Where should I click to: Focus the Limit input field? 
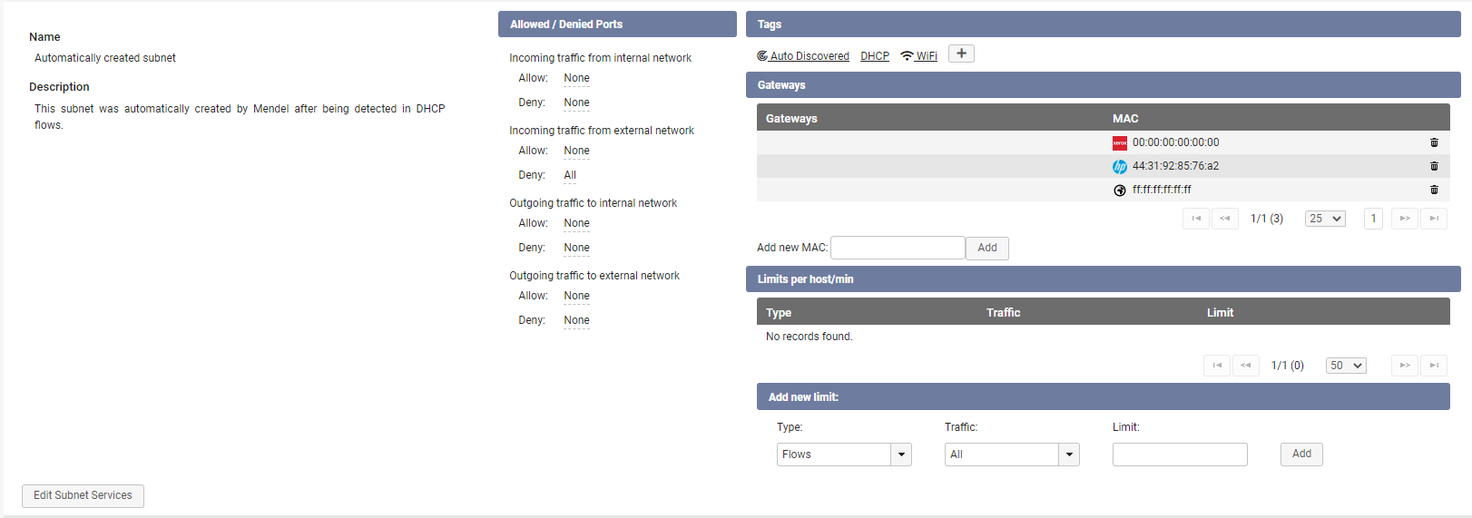pos(1180,454)
